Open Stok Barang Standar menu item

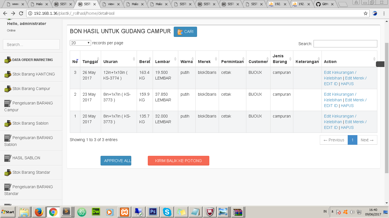pos(31,172)
